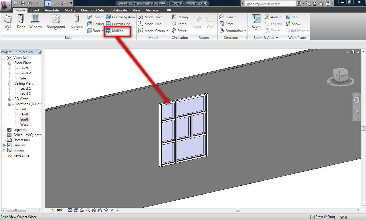Open the Floor dropdown arrow
The image size is (366, 220).
point(103,31)
